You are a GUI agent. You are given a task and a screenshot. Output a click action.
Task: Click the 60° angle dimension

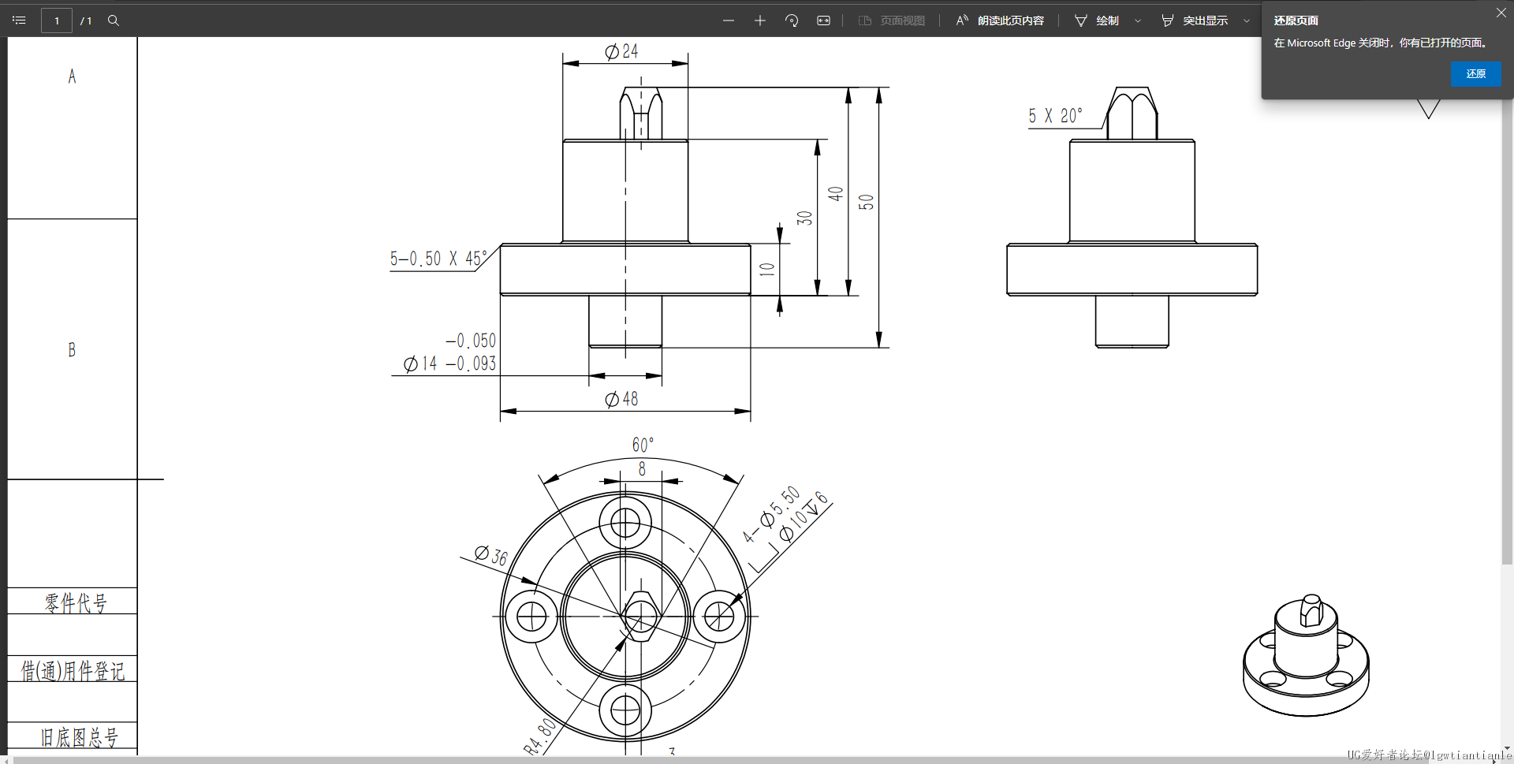coord(643,445)
